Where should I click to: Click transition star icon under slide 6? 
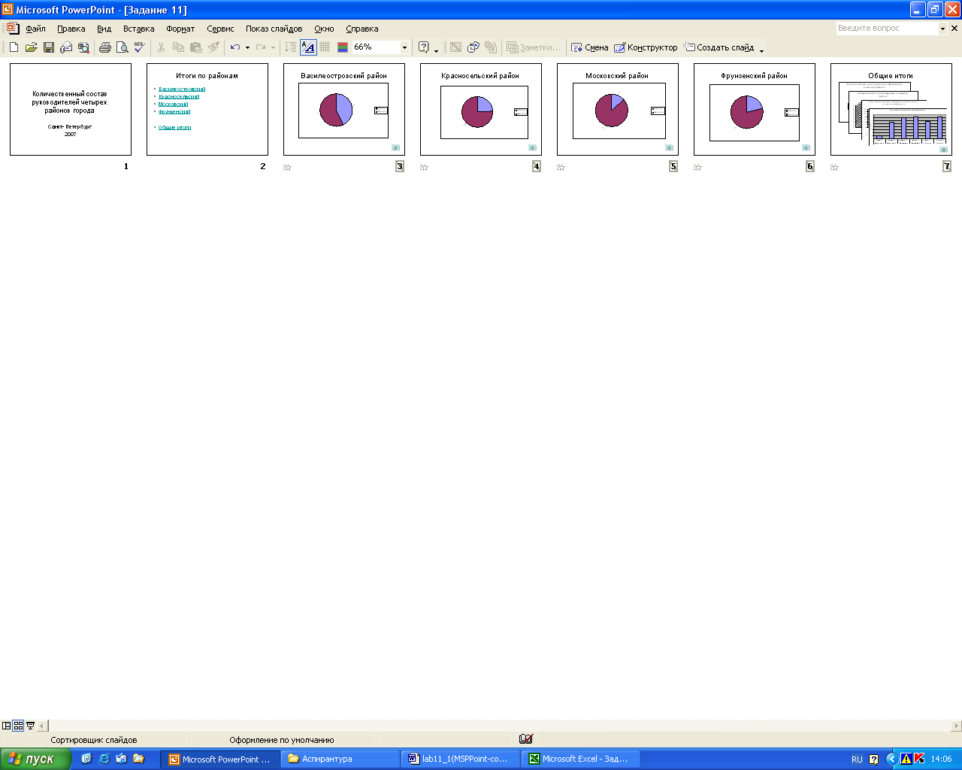click(x=697, y=167)
